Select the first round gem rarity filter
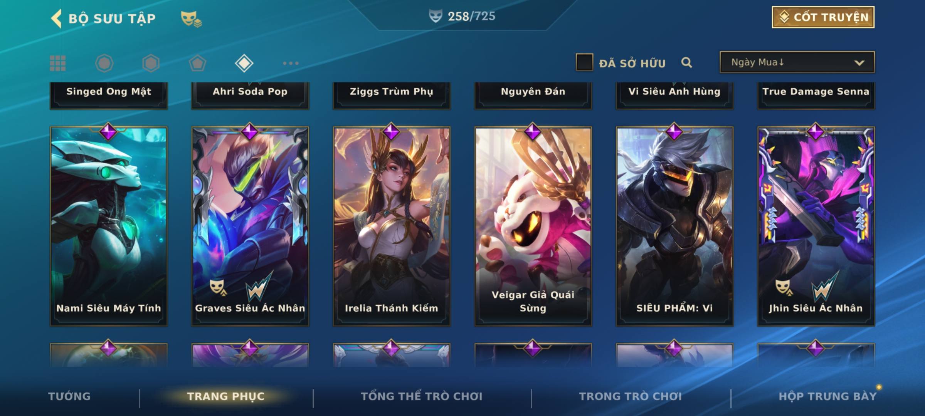This screenshot has width=925, height=416. click(104, 63)
